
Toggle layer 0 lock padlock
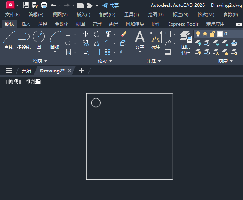point(212,34)
